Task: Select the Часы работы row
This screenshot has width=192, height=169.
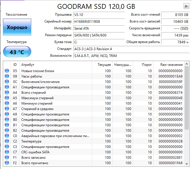Action: (94, 76)
